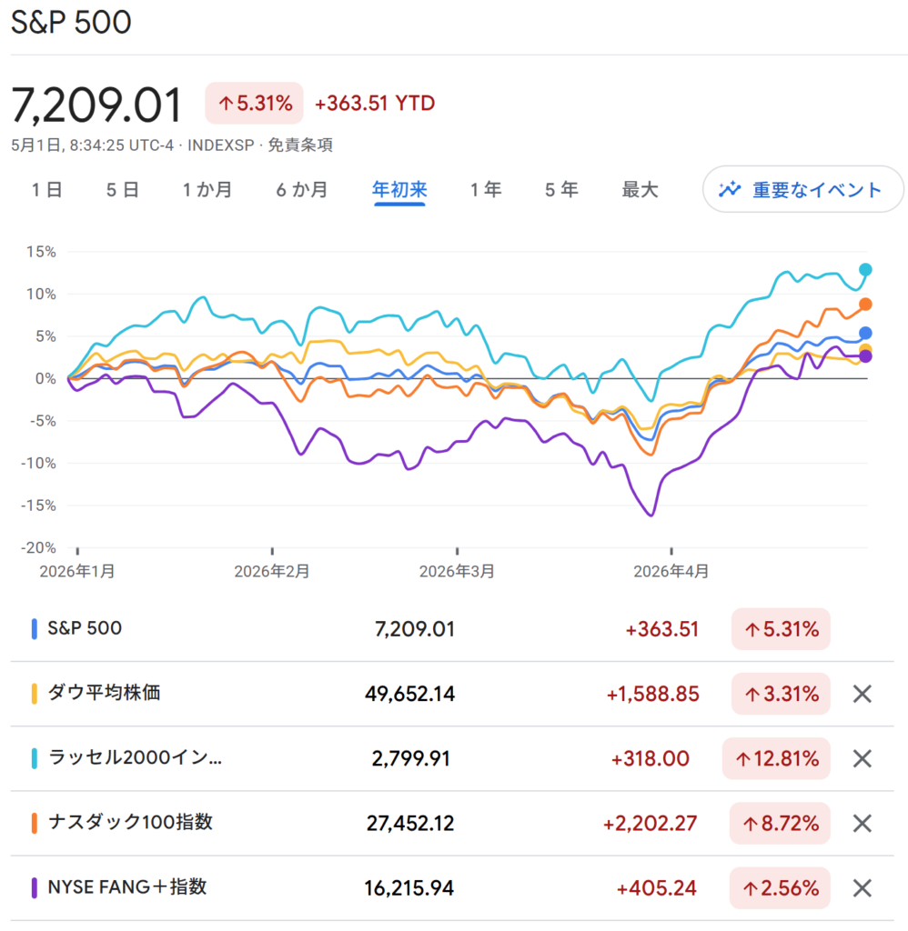Select the 年初来 YTD tab
The height and width of the screenshot is (931, 908).
tap(399, 189)
